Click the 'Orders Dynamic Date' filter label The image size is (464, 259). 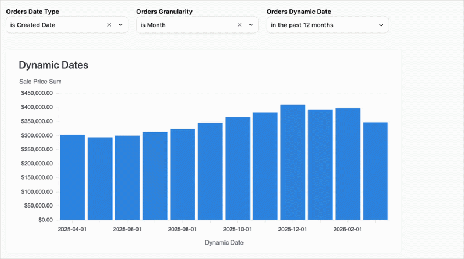(299, 12)
